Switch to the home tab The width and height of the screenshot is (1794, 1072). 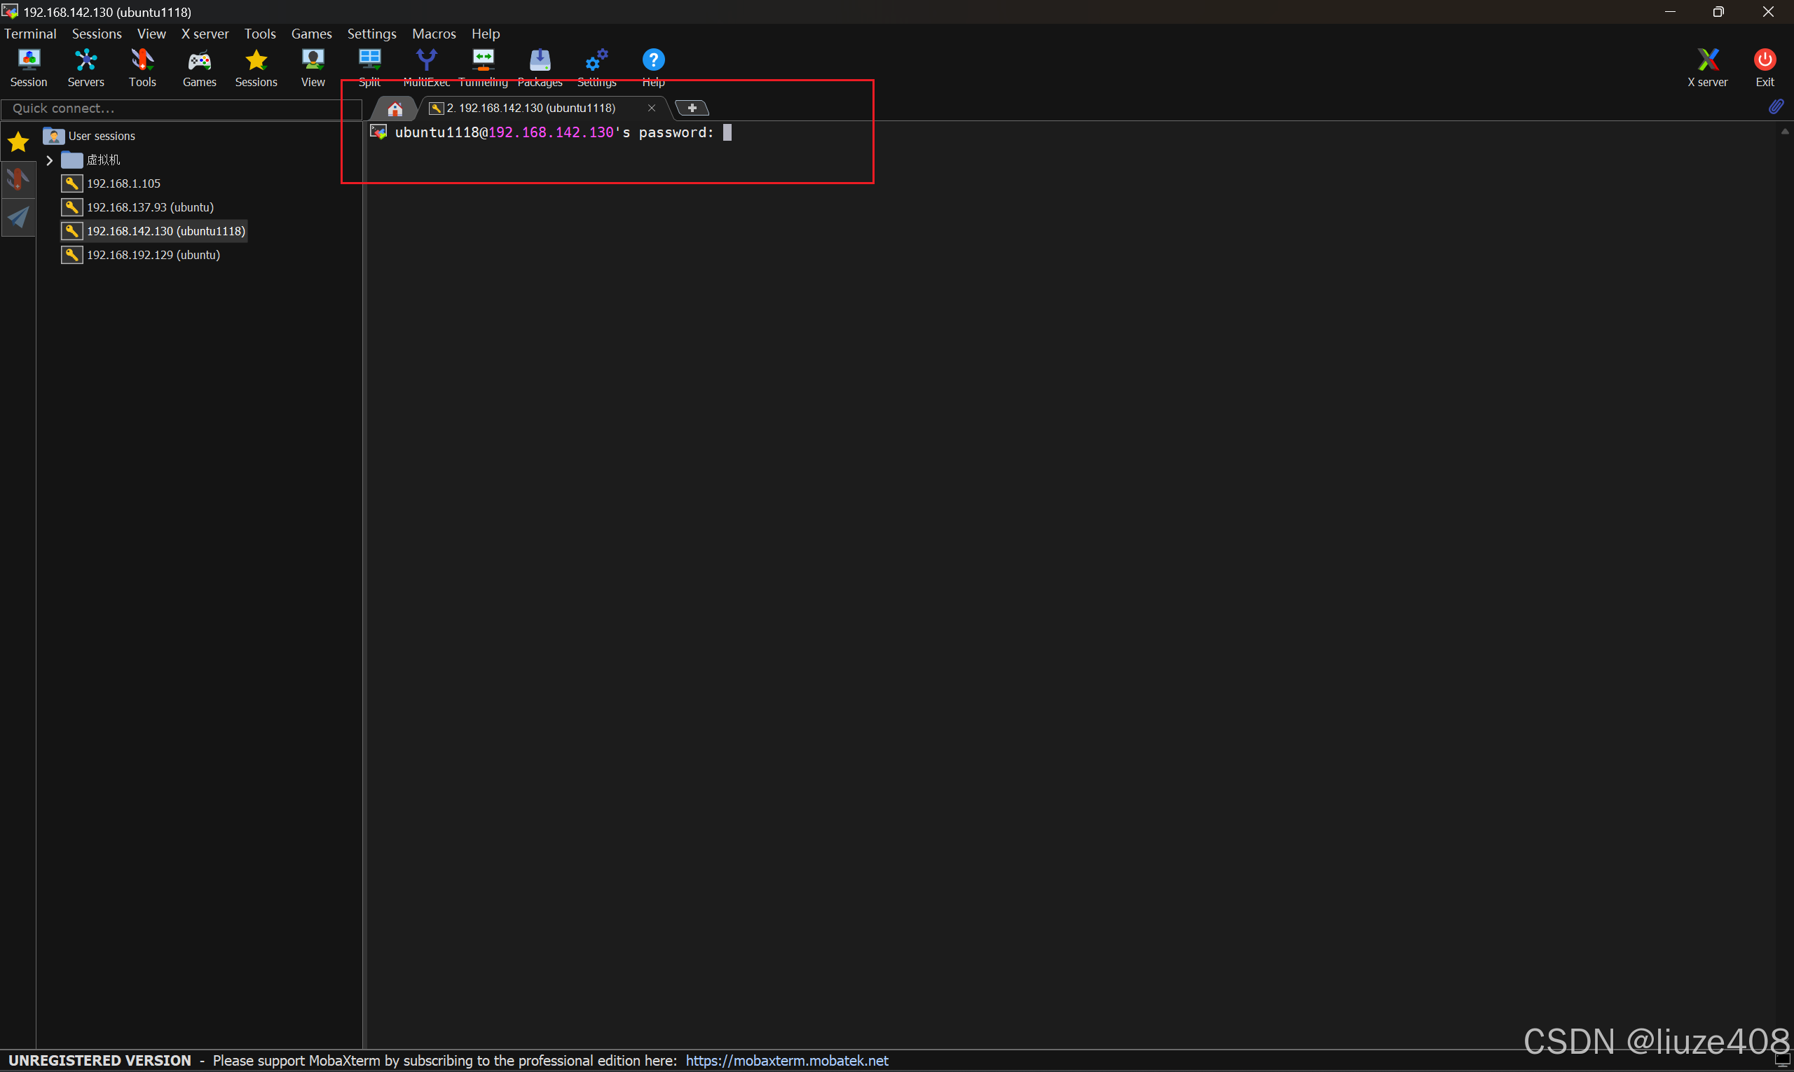[x=395, y=109]
